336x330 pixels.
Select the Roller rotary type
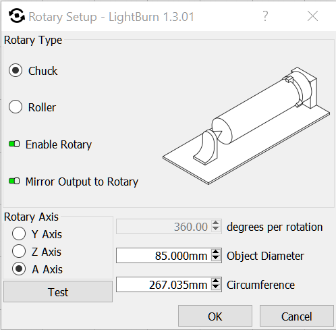click(x=16, y=107)
